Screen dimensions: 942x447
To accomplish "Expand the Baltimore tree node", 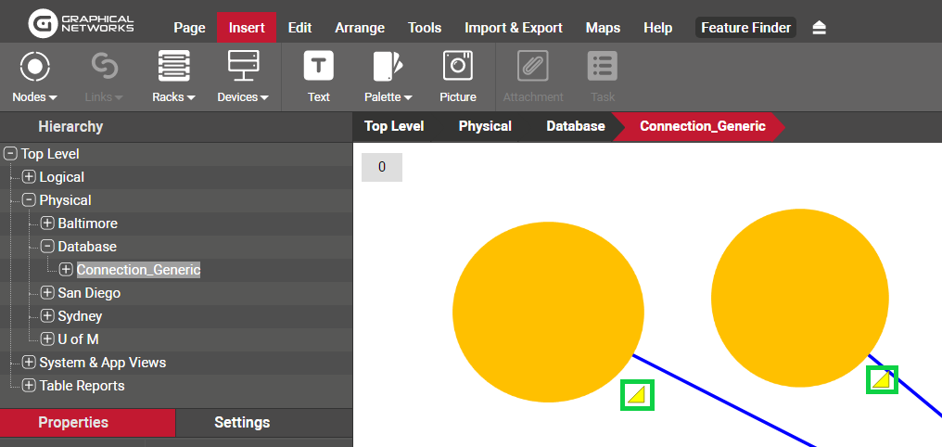I will point(47,223).
